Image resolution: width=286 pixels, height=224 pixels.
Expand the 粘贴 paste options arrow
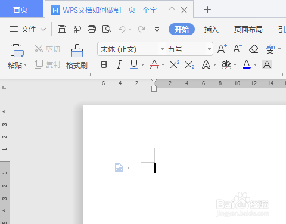[26, 65]
